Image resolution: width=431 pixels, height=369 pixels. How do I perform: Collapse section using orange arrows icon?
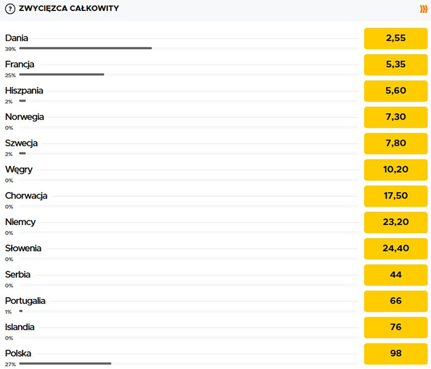point(423,9)
